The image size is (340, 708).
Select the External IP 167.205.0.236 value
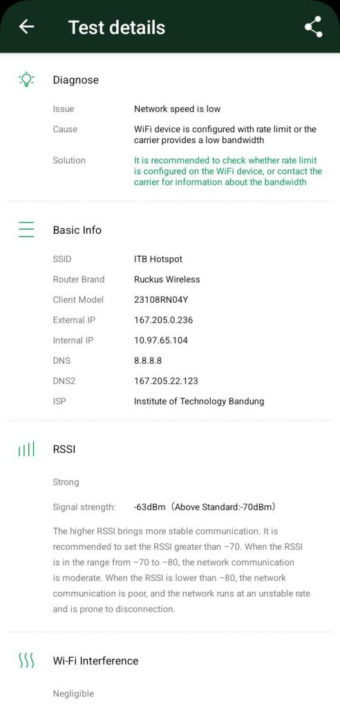[164, 319]
